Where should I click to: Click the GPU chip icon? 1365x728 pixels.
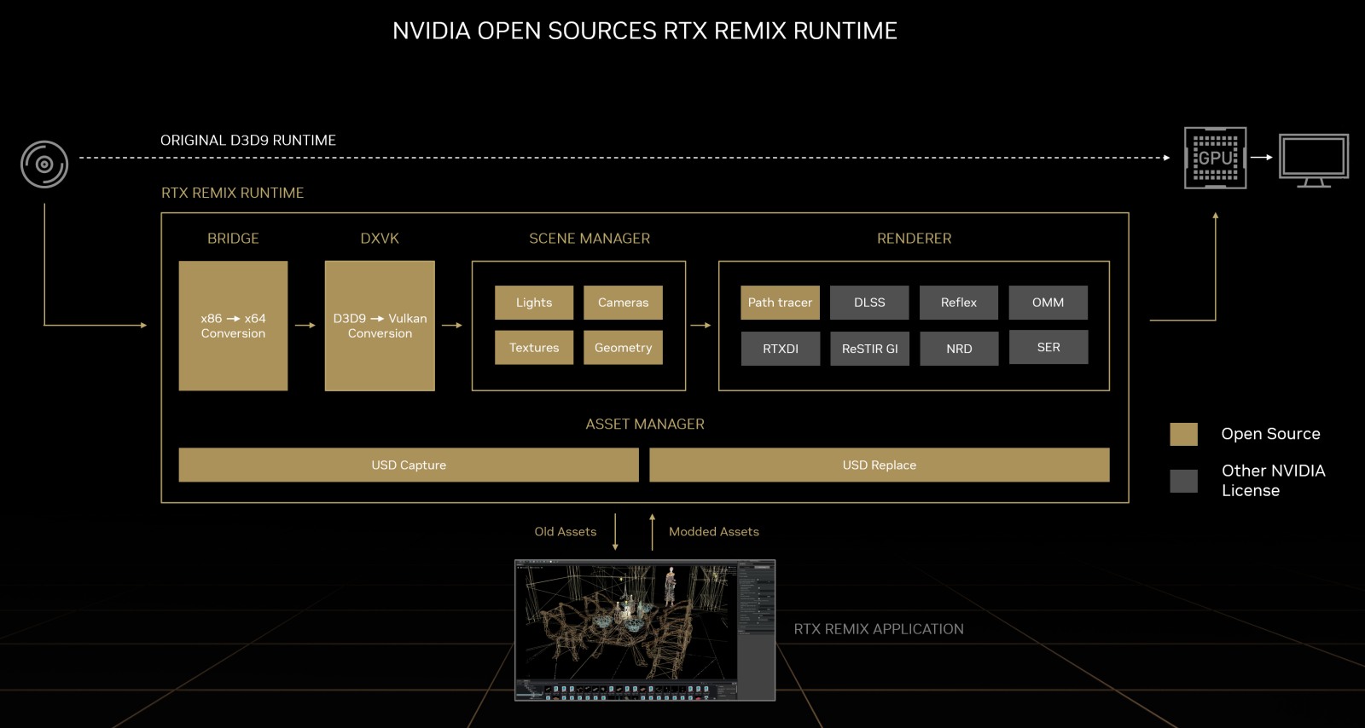coord(1216,158)
